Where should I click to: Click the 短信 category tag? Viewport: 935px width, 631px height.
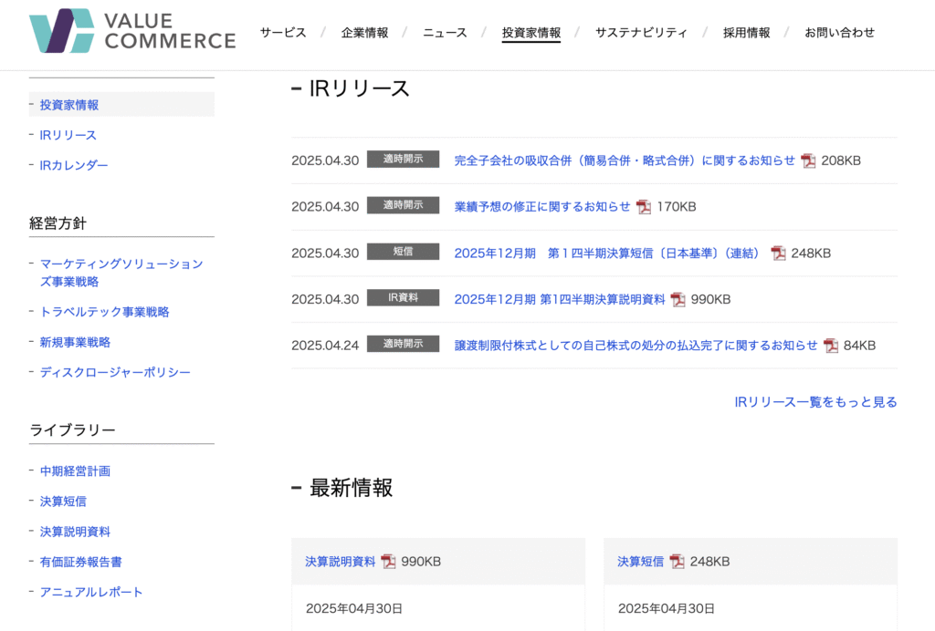click(x=403, y=251)
